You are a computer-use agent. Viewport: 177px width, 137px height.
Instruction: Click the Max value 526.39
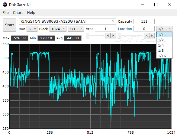point(20,38)
